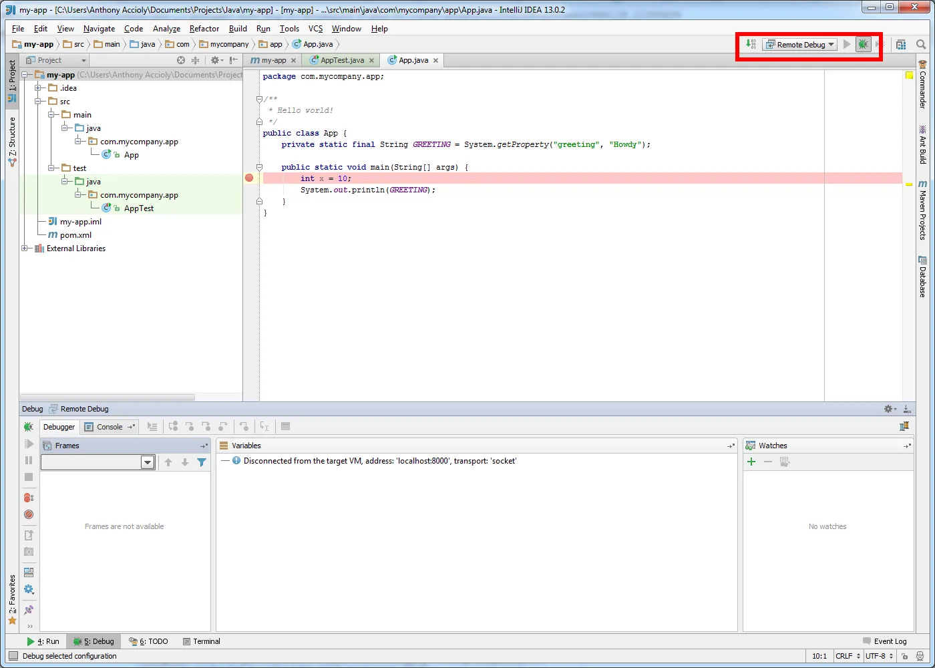
Task: Open the Frames thread dropdown
Action: pos(98,462)
